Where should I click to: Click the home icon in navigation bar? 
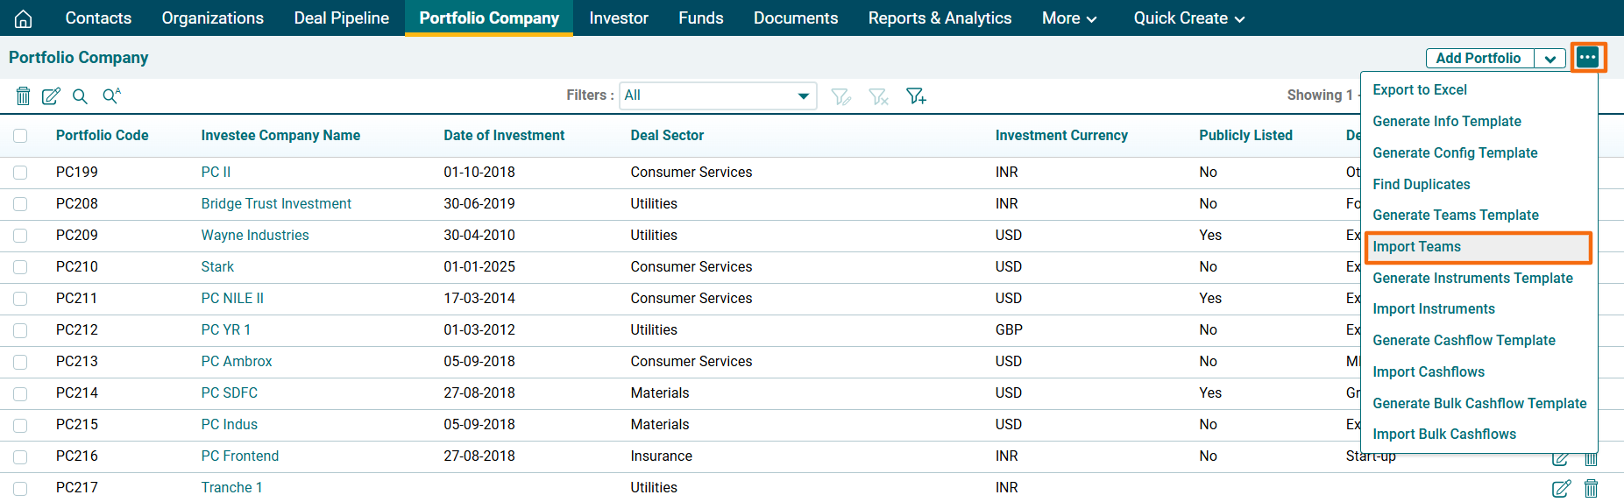(24, 18)
